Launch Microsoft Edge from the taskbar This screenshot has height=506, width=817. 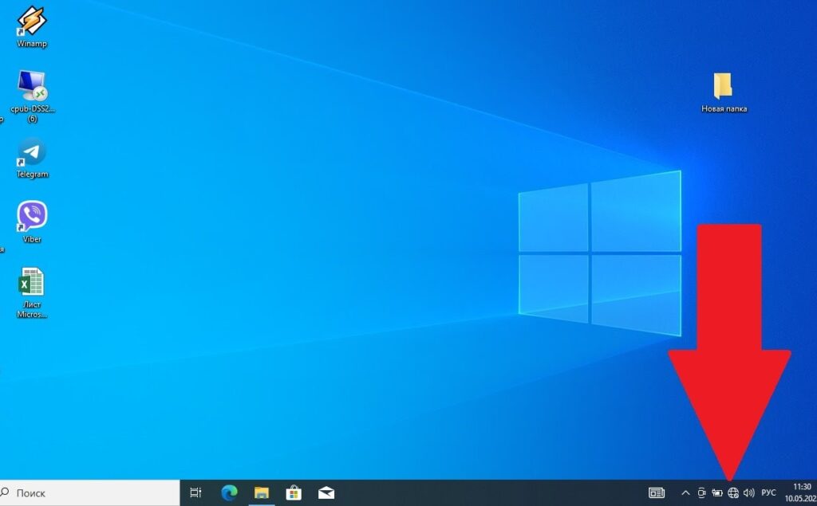tap(229, 492)
